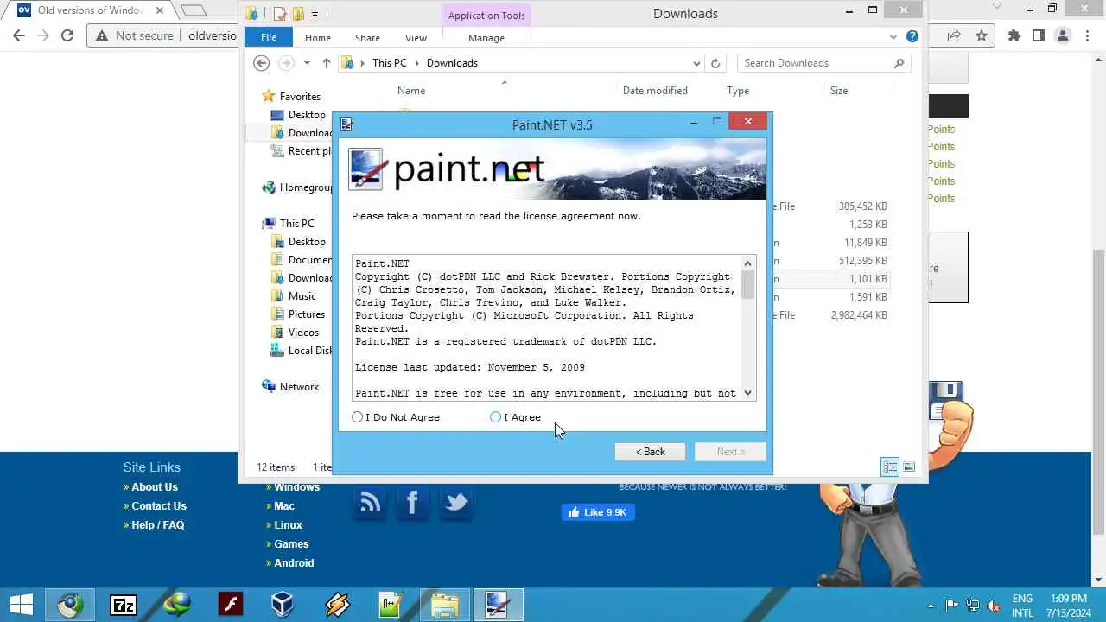This screenshot has width=1106, height=622.
Task: Click the Explorer Forward navigation arrow
Action: tap(286, 63)
